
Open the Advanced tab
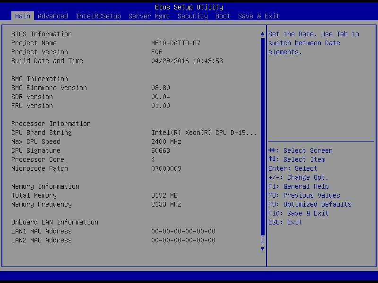tap(53, 16)
